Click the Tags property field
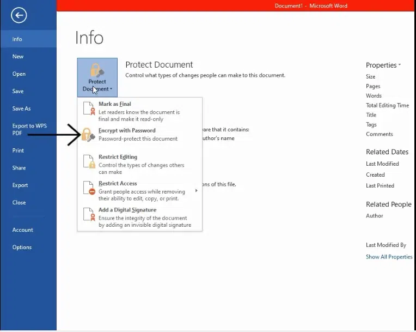 point(371,124)
